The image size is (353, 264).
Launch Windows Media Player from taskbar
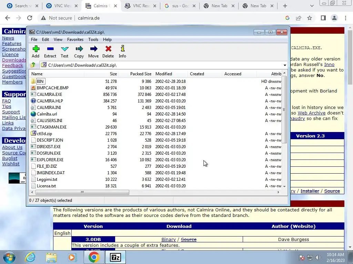pyautogui.click(x=72, y=257)
